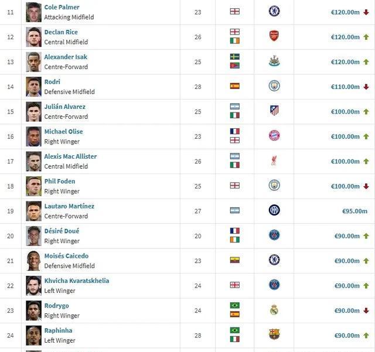
Task: Click the Bayern Munich club crest
Action: click(x=274, y=136)
